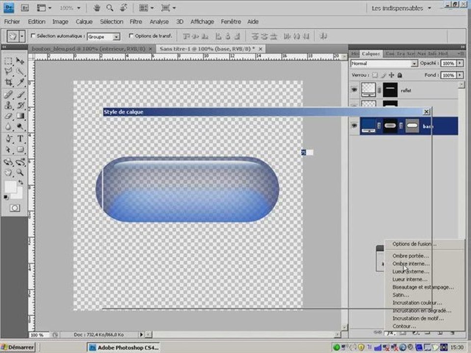Select the Pen tool
The height and width of the screenshot is (353, 471).
(x=8, y=139)
